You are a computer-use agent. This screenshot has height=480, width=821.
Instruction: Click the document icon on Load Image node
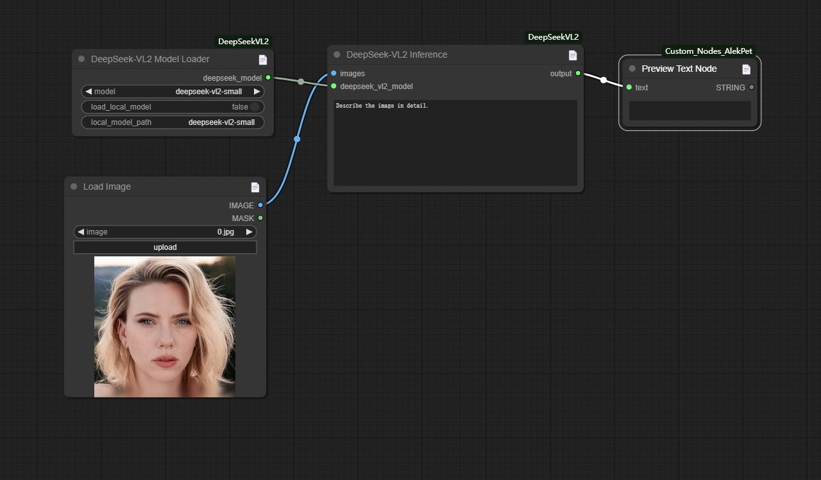point(255,187)
